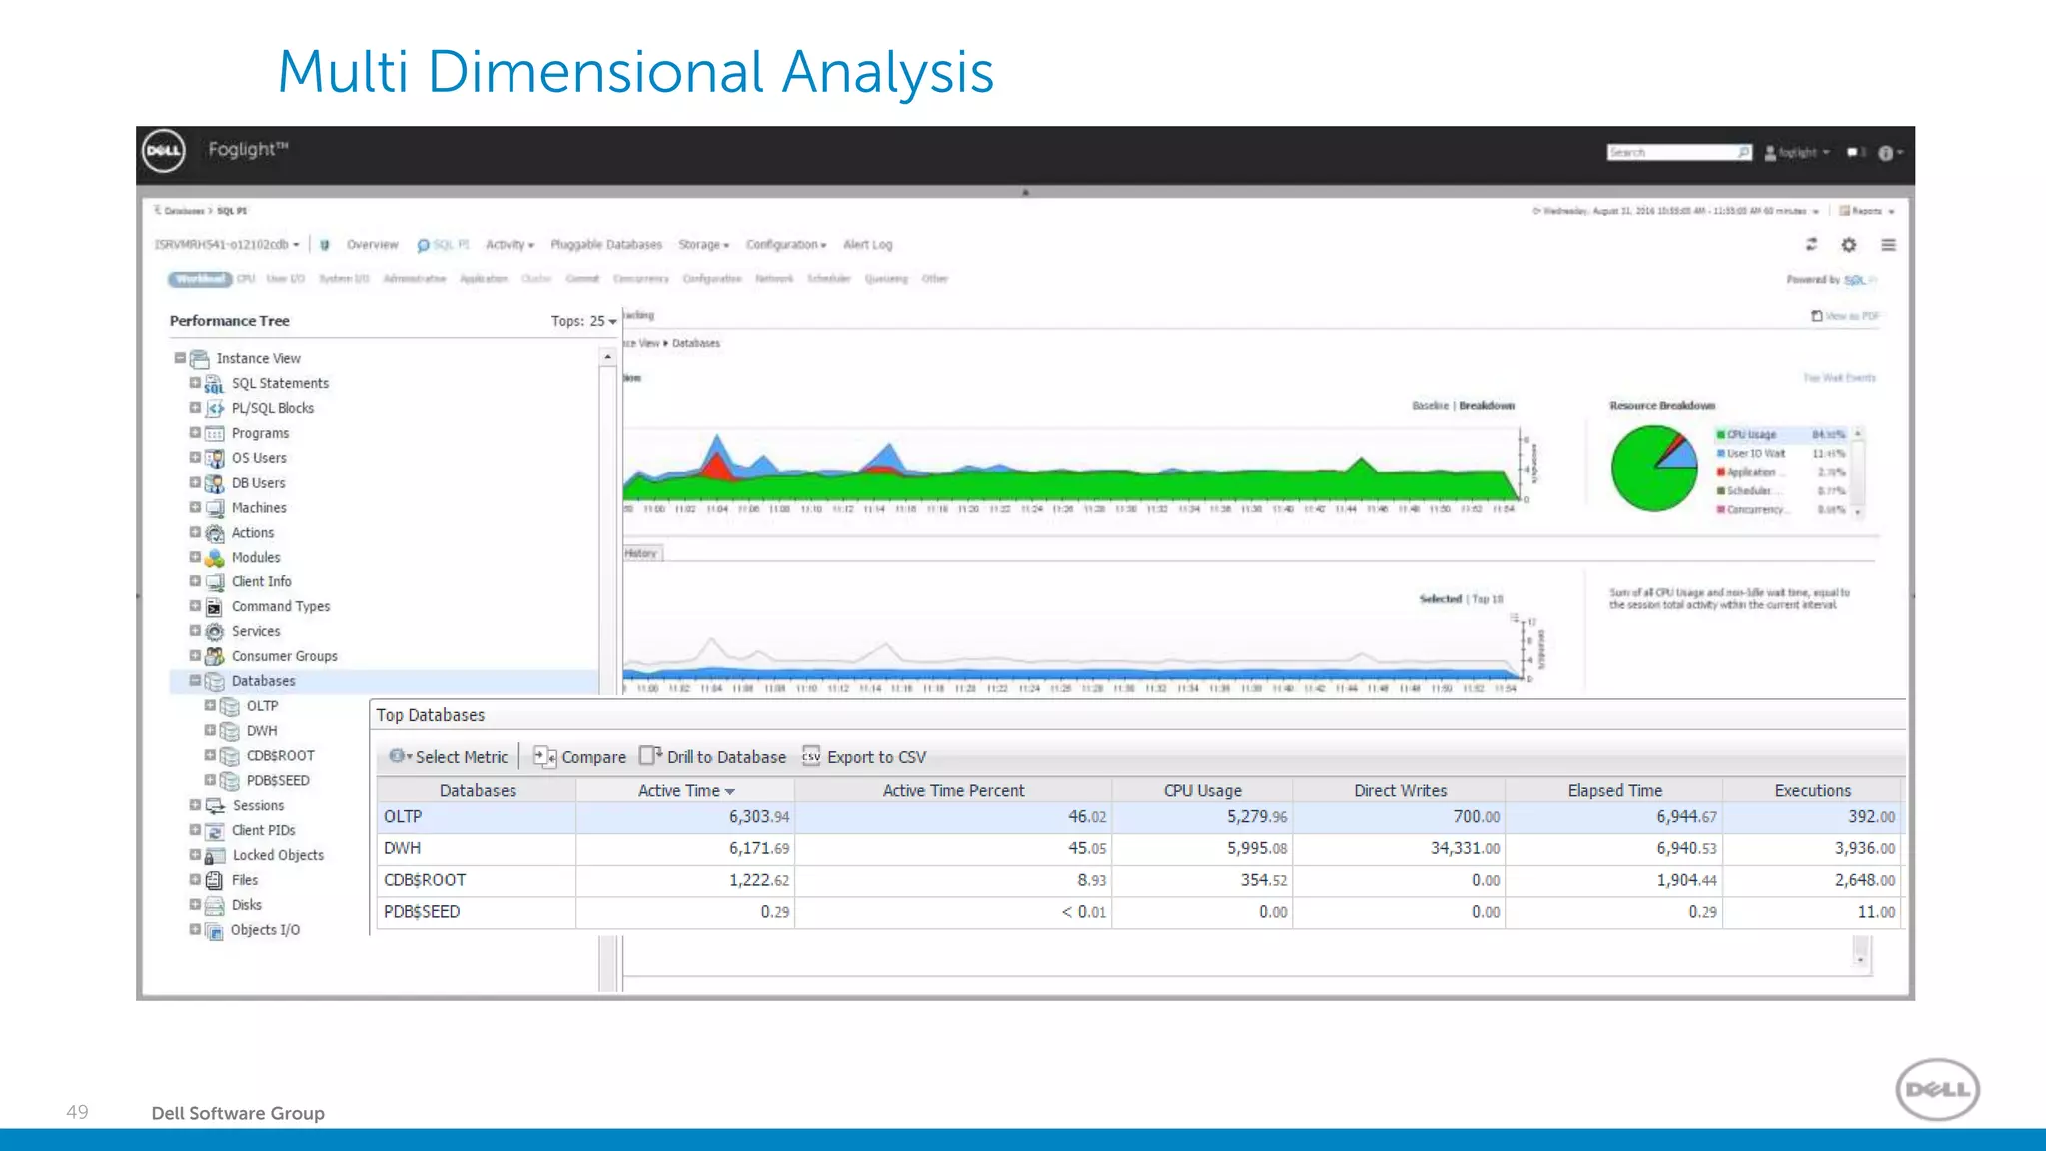Click the View as PDF link
The width and height of the screenshot is (2046, 1151).
pyautogui.click(x=1845, y=316)
